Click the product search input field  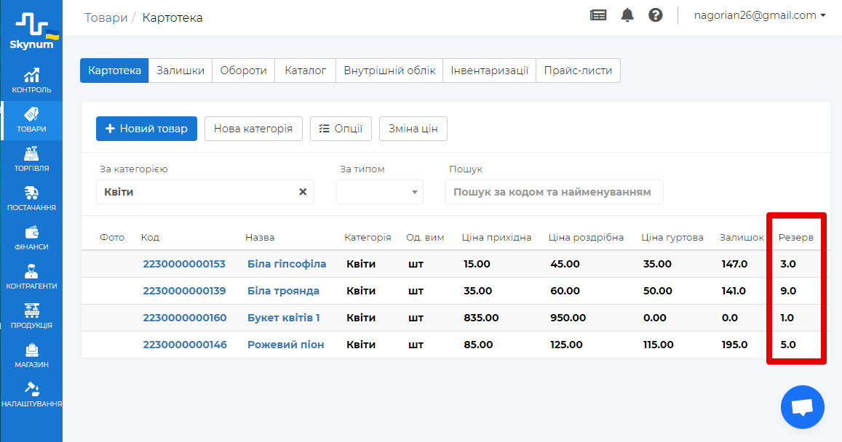[x=554, y=192]
